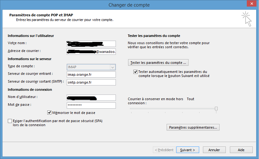
Task: Uncheck Mémoriser le mot de passe
Action: click(49, 113)
